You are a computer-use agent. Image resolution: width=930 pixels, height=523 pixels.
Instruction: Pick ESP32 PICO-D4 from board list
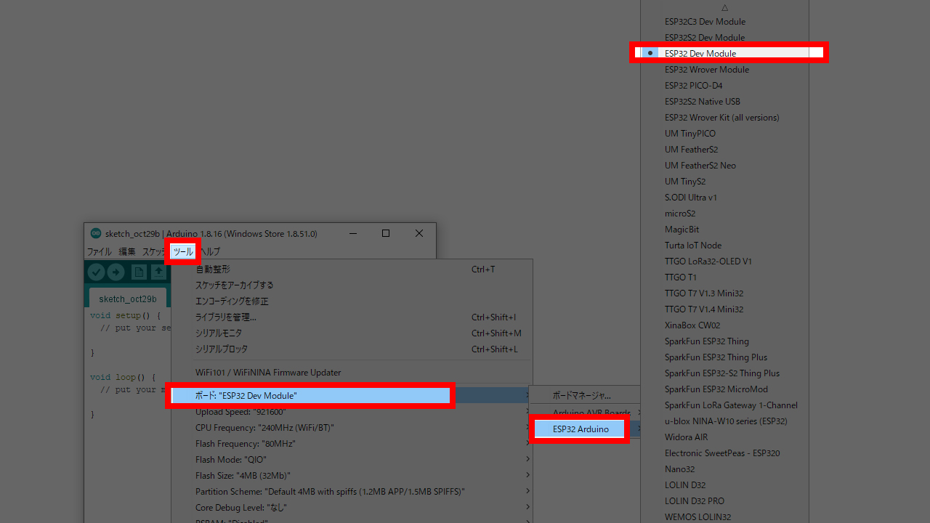693,86
